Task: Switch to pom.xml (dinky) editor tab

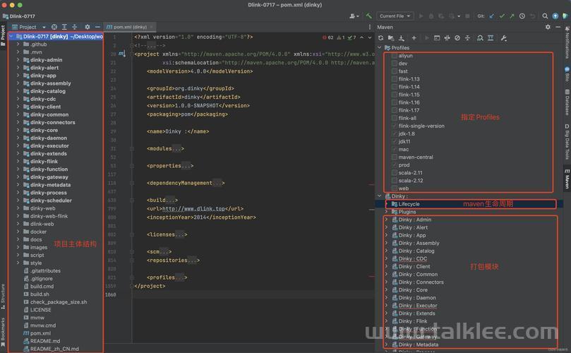Action: [x=130, y=27]
